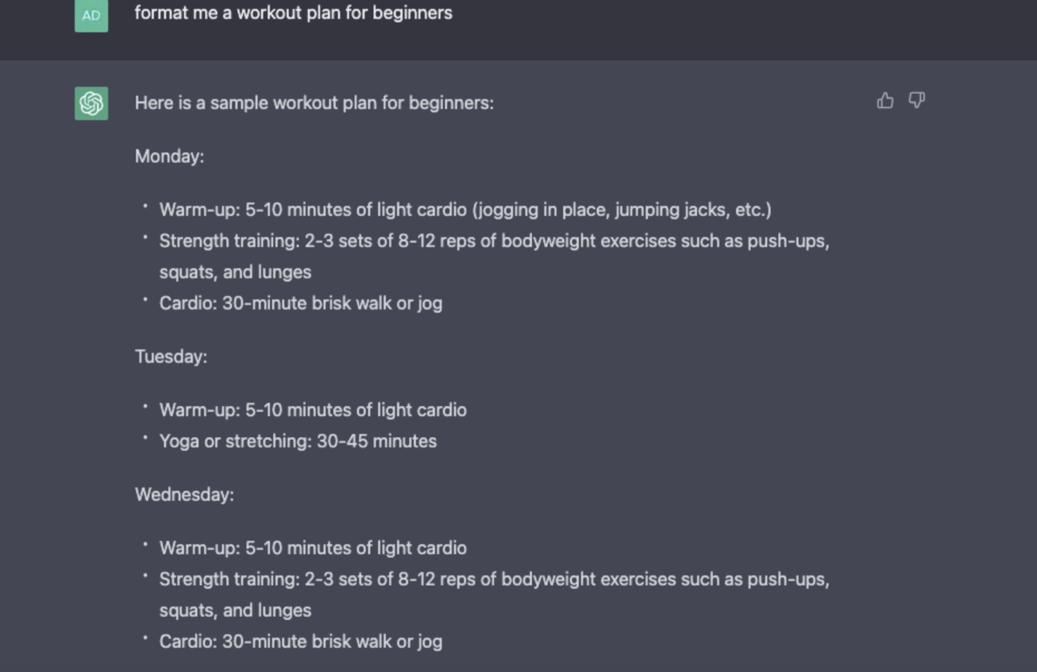
Task: Click Tuesday's Warm-up light cardio bullet
Action: point(313,410)
